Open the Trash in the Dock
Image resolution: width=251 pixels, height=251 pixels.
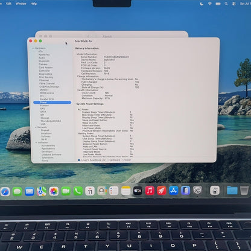244,190
